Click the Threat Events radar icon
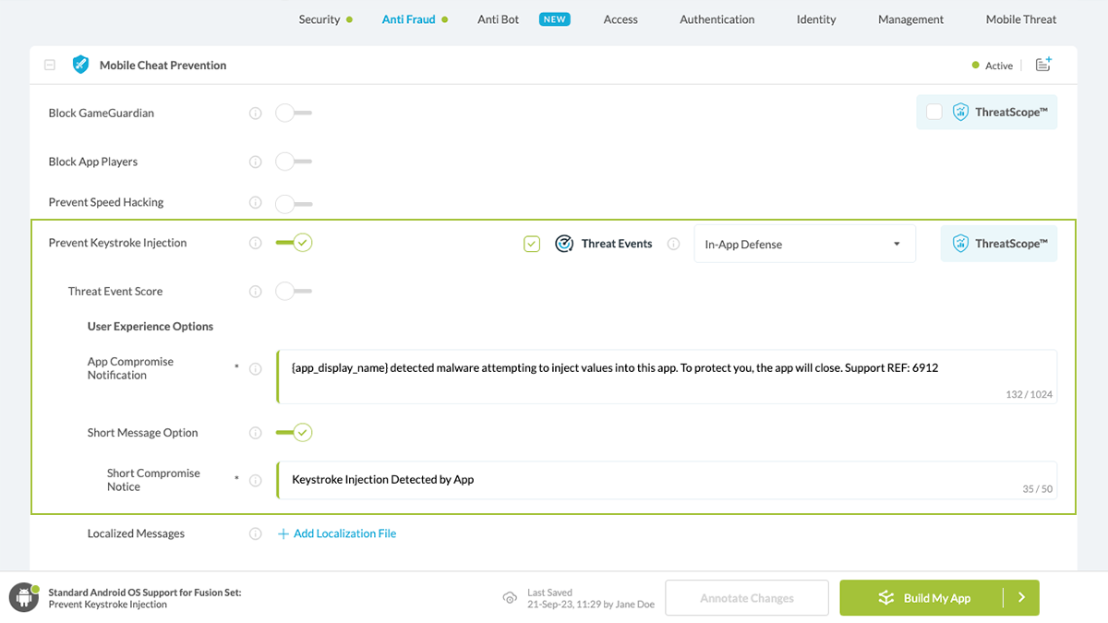The height and width of the screenshot is (623, 1108). [x=564, y=245]
